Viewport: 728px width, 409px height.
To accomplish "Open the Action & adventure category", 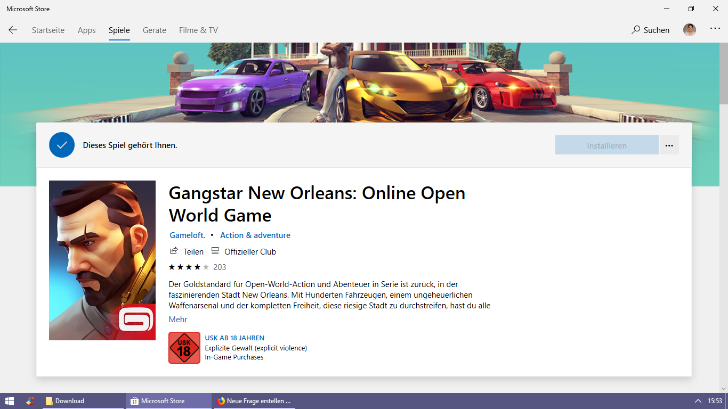I will pyautogui.click(x=255, y=235).
